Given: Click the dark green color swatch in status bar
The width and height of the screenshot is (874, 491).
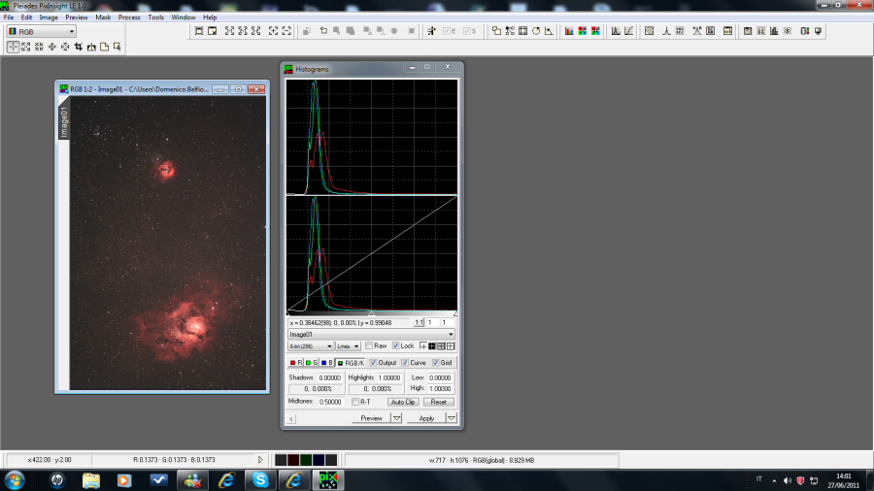Looking at the screenshot, I should (306, 460).
